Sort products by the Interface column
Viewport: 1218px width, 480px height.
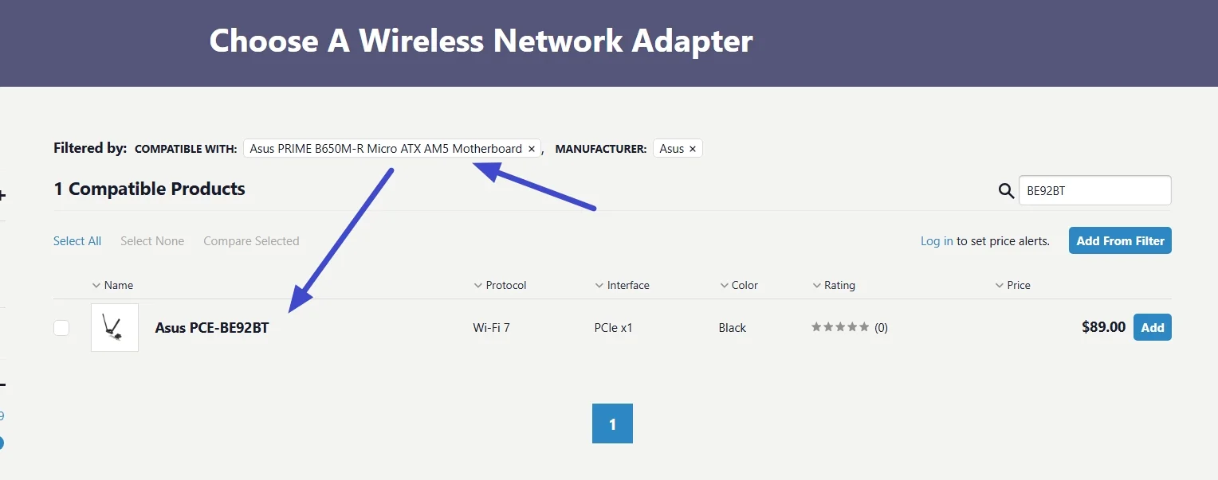point(627,285)
